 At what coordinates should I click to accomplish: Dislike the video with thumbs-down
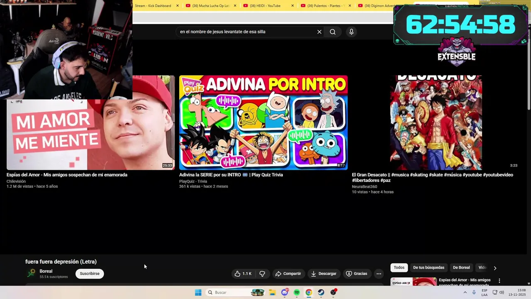click(262, 274)
